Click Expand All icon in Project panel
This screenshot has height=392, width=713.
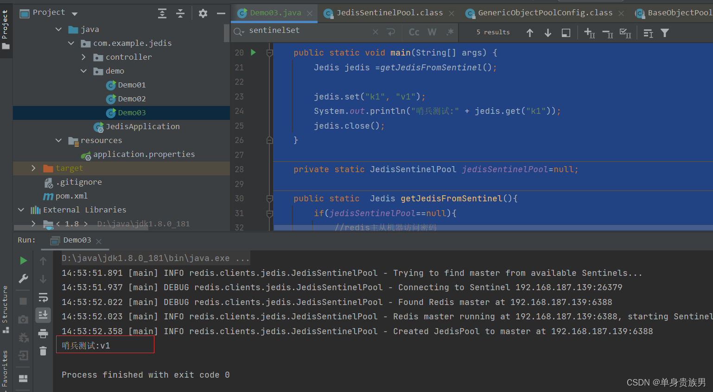162,13
